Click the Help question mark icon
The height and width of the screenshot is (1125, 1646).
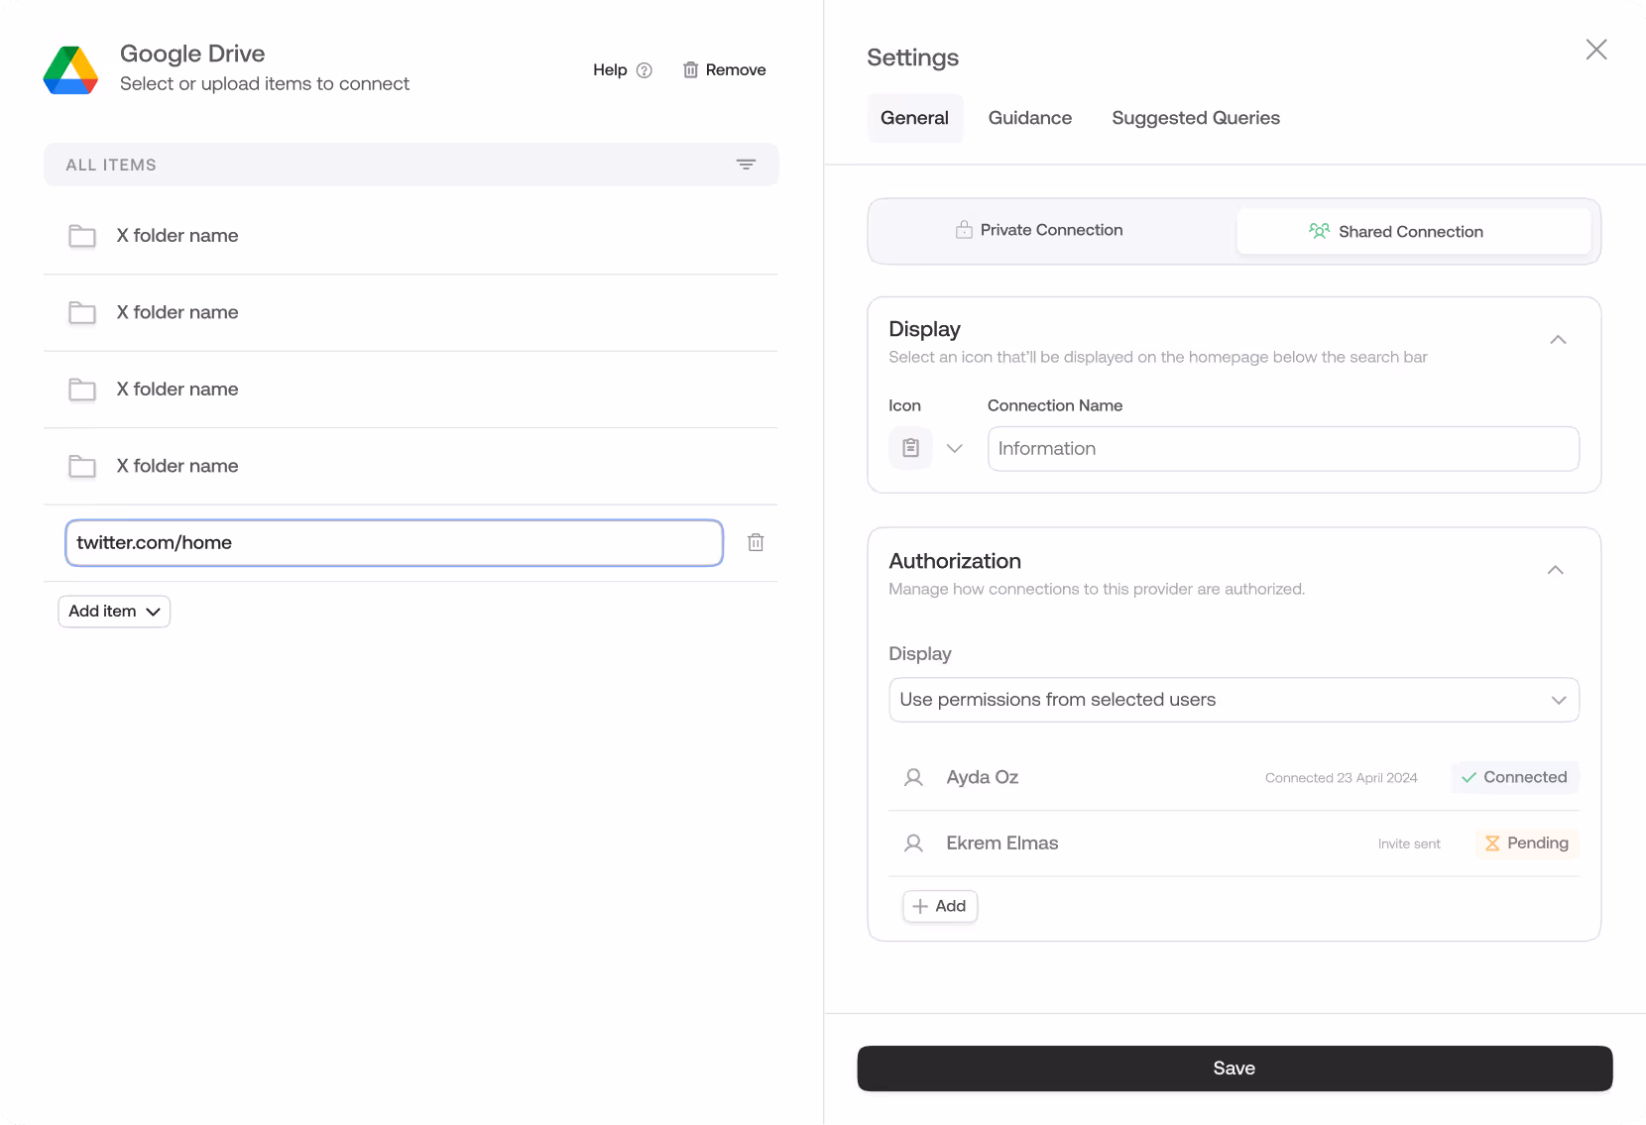click(645, 70)
